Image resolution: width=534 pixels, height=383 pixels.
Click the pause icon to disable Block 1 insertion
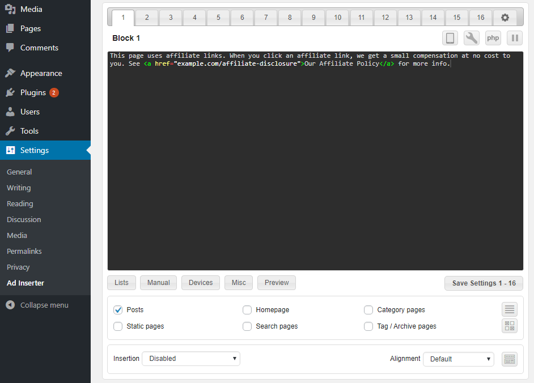tap(515, 37)
